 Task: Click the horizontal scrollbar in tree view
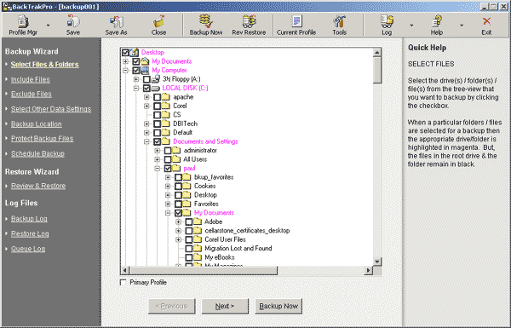click(204, 270)
